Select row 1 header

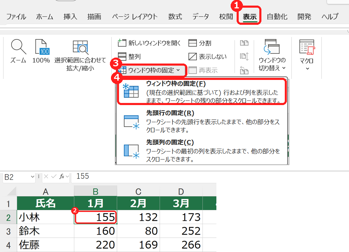tap(8, 203)
